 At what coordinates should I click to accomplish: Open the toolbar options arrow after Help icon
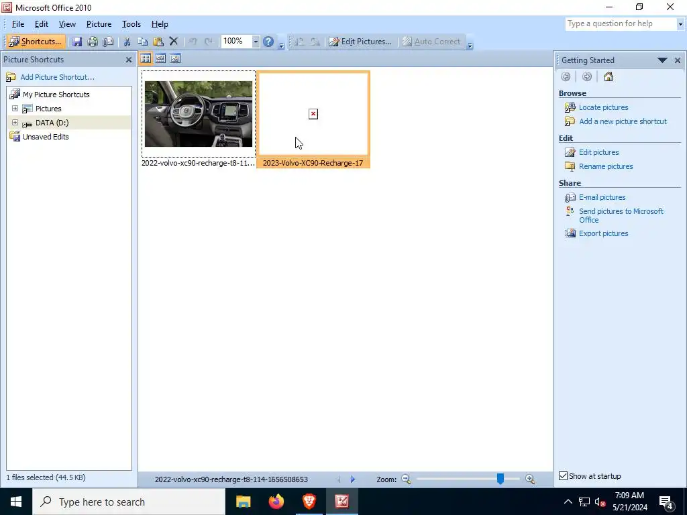pos(281,44)
